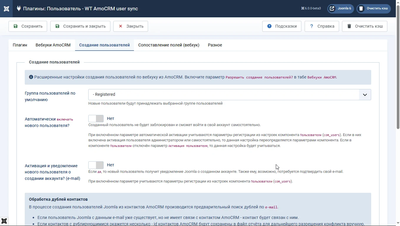
Task: Click the plug icon beside the page title
Action: [x=19, y=9]
